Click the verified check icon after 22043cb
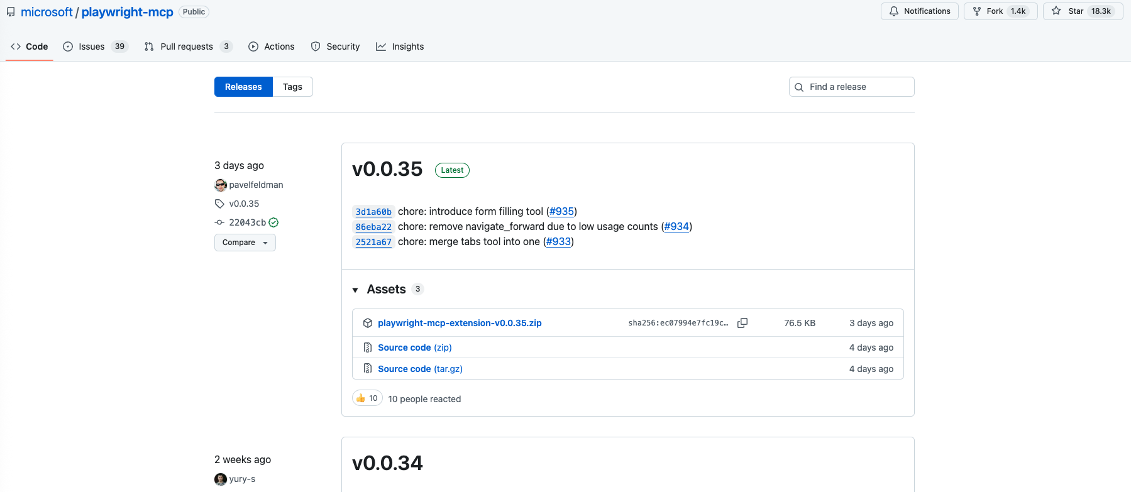 tap(273, 222)
